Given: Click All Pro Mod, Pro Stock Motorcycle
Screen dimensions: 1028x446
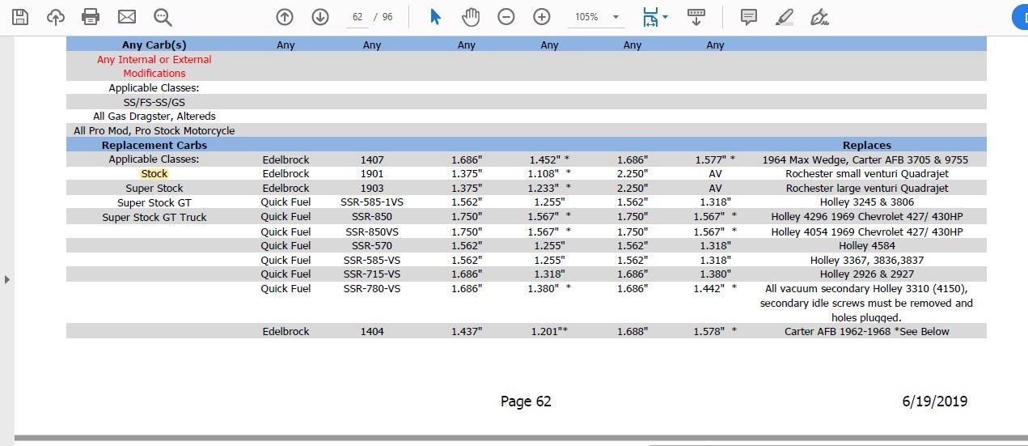Looking at the screenshot, I should pos(154,130).
